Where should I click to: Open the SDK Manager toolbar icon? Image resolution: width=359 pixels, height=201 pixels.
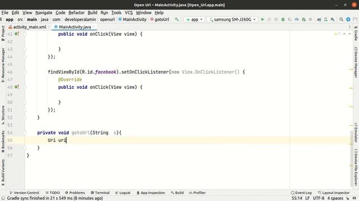click(333, 20)
